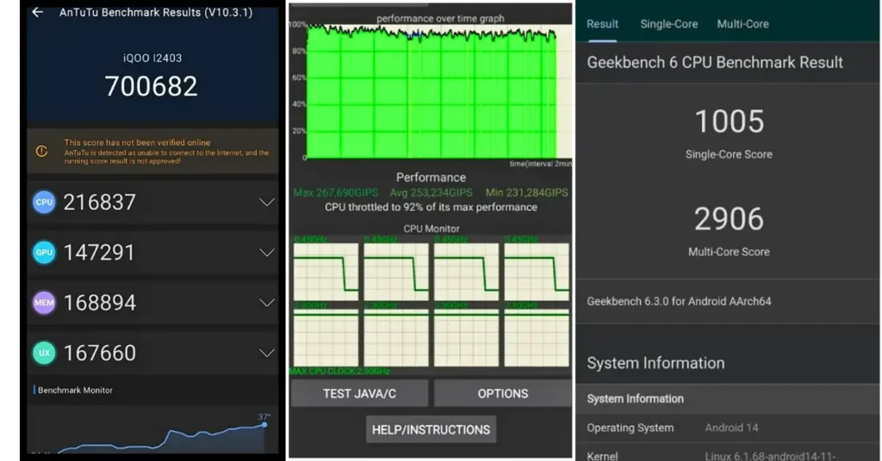This screenshot has width=882, height=461.
Task: Click the last bottom-row CPU Monitor core graph
Action: coord(537,338)
